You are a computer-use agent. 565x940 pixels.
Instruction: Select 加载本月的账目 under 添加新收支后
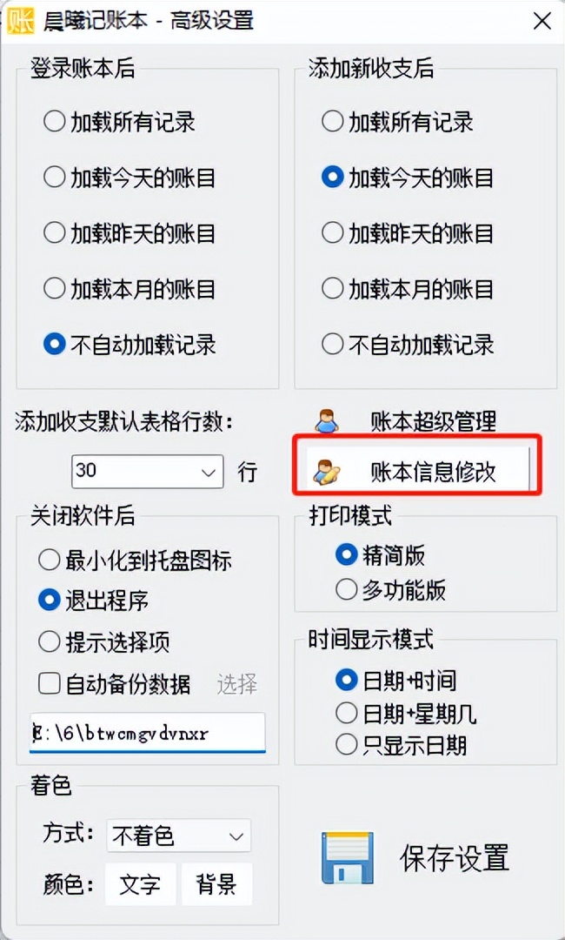pos(332,288)
